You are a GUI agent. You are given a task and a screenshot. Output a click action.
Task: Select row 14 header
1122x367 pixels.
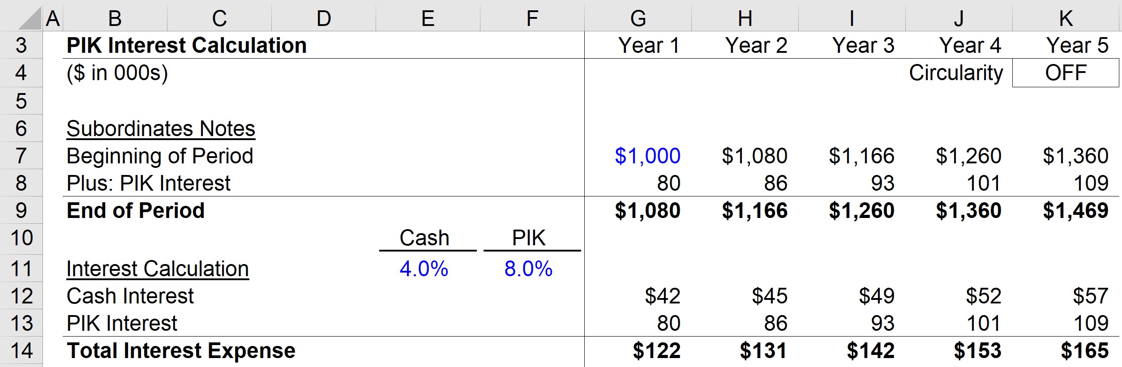click(21, 350)
